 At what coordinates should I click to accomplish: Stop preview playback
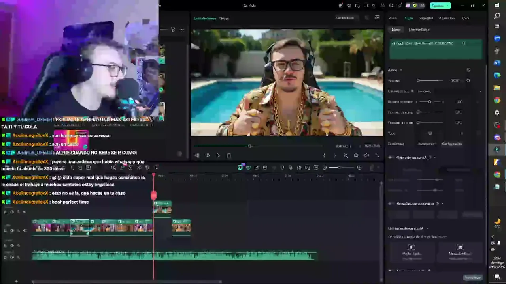(228, 155)
